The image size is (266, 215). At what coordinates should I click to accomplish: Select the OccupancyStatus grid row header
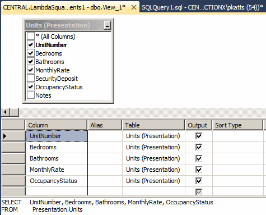[x=13, y=181]
